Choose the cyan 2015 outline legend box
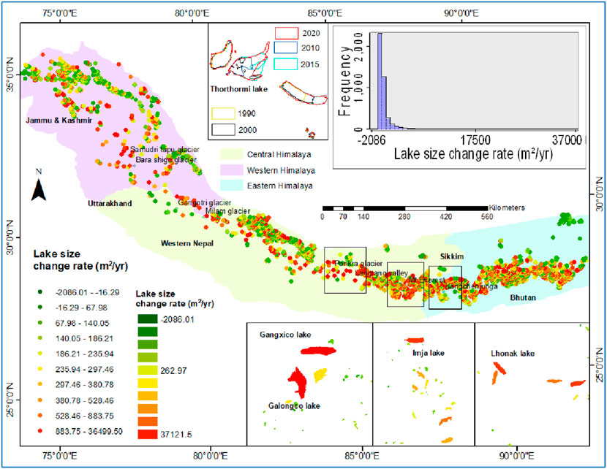This screenshot has width=607, height=469. click(x=286, y=64)
